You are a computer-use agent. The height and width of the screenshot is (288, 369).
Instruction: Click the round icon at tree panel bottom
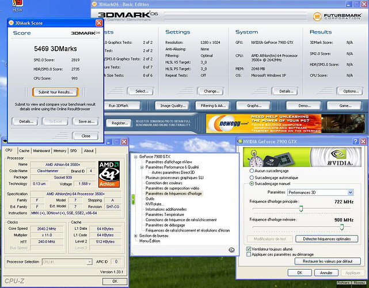click(x=231, y=249)
